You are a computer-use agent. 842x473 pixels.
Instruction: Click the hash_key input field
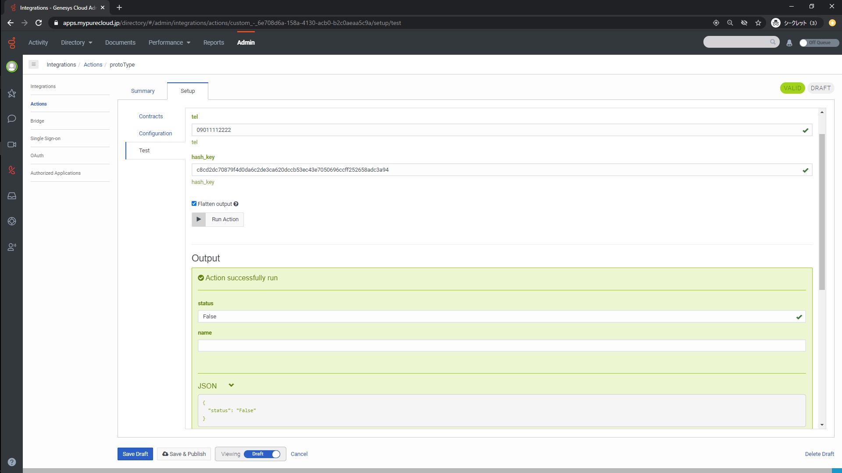pos(496,170)
